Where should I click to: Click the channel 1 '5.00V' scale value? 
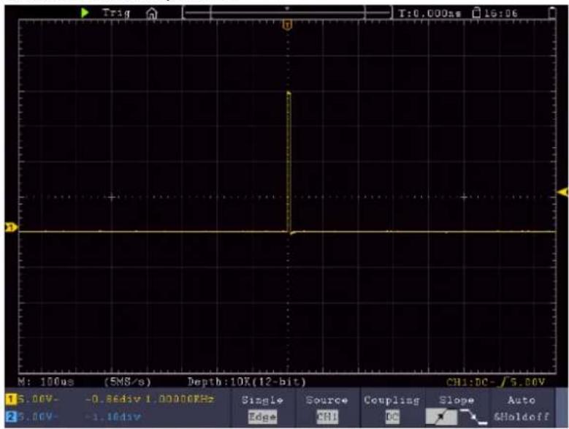tap(38, 399)
